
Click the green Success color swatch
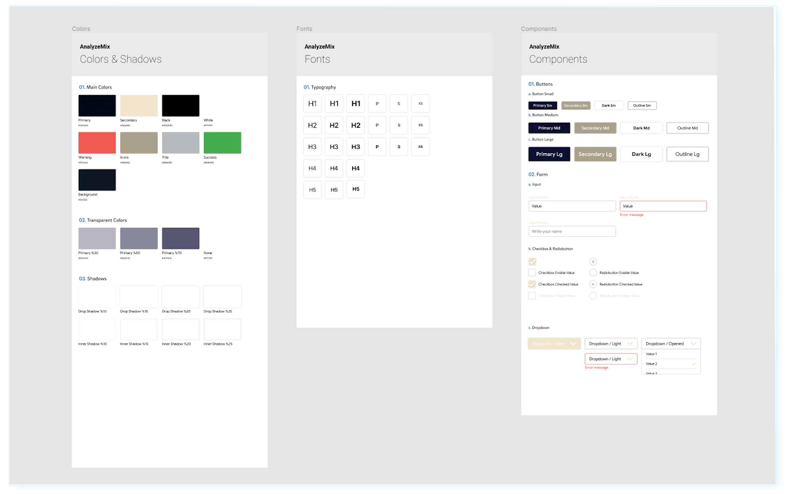click(222, 143)
